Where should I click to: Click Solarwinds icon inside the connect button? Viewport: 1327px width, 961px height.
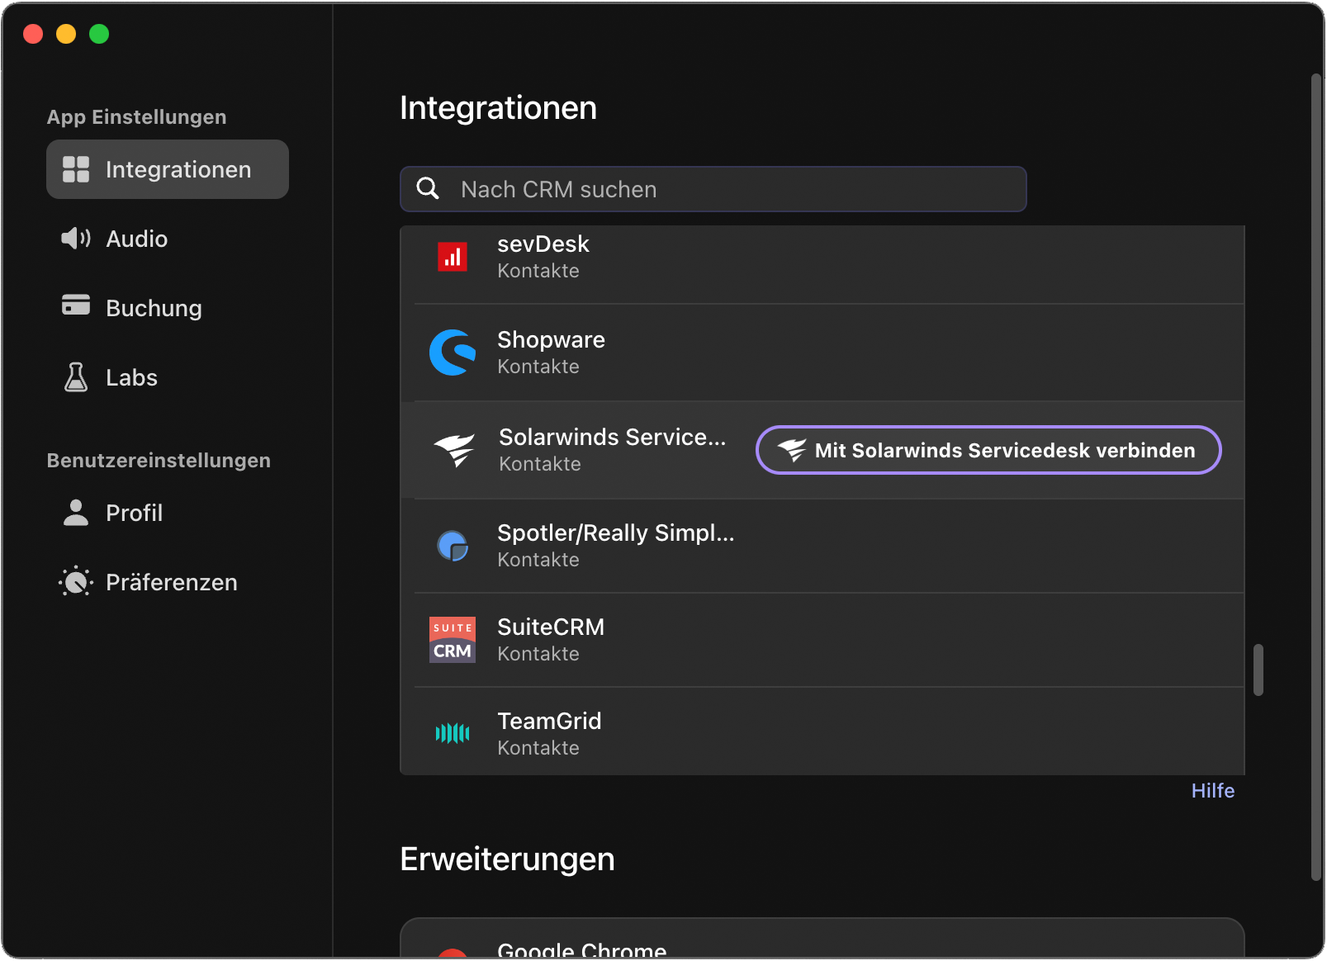(792, 450)
